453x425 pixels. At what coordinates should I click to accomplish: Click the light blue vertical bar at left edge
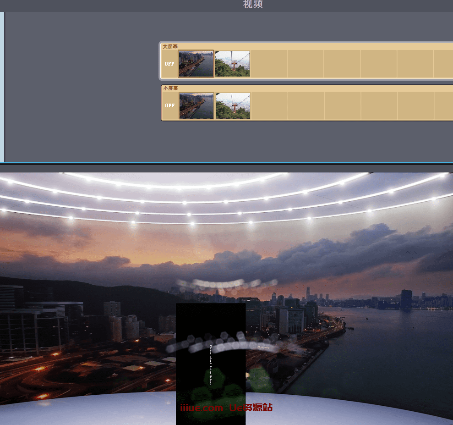coord(2,87)
